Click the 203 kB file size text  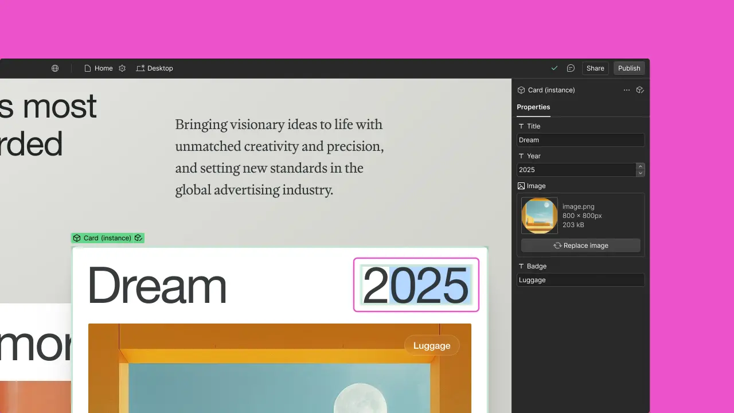click(x=574, y=225)
